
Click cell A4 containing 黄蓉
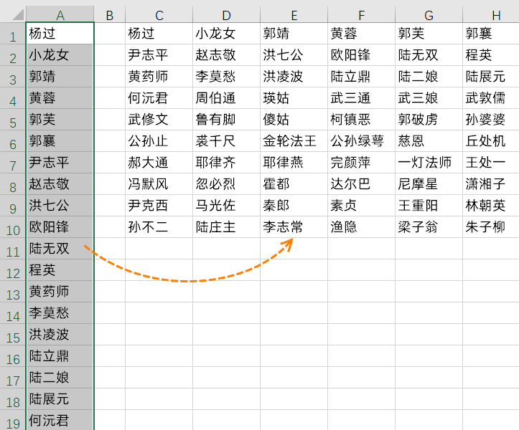[x=60, y=98]
